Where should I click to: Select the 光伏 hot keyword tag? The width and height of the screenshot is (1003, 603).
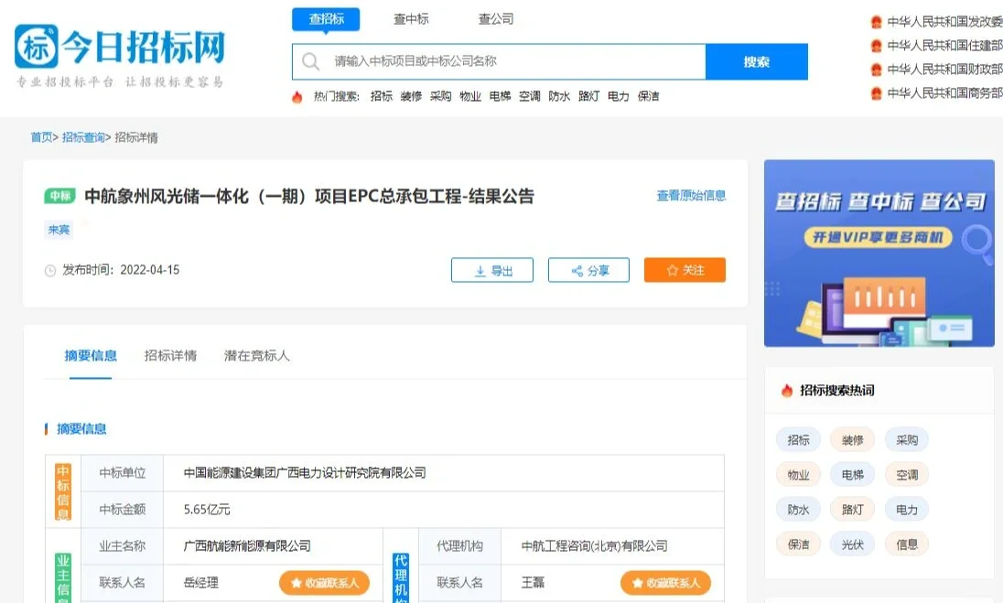[x=852, y=544]
